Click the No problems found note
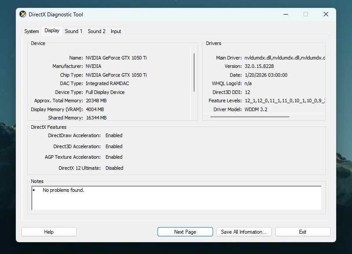The image size is (352, 254). [64, 190]
